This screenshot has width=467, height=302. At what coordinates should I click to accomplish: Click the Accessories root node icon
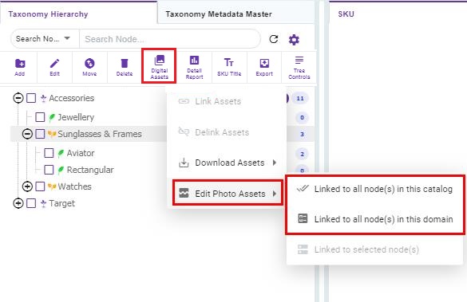pos(43,98)
